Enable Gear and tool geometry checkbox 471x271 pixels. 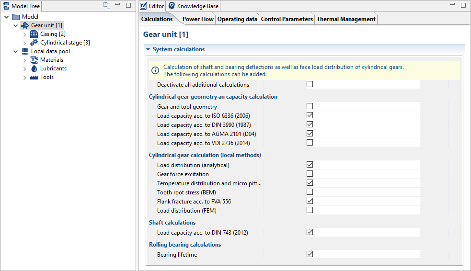click(x=310, y=106)
